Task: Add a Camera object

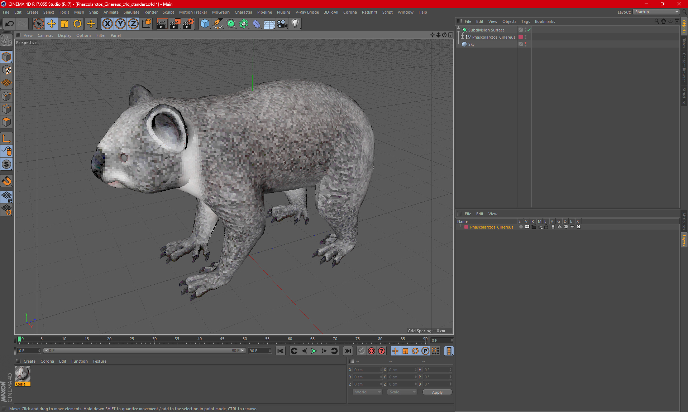Action: pyautogui.click(x=282, y=24)
